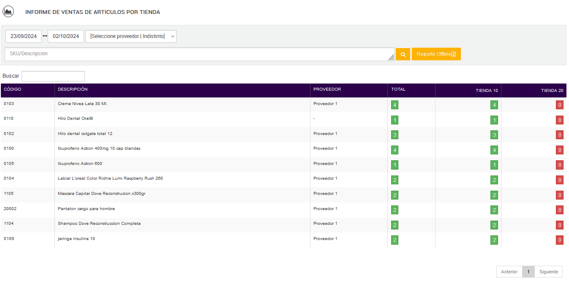Go to page 1 in pagination
Screen dimensions: 569x286
point(528,272)
